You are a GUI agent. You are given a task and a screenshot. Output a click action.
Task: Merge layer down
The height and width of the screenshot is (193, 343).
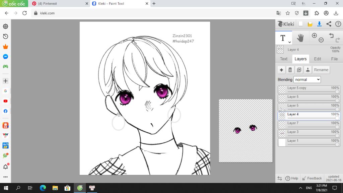[307, 70]
